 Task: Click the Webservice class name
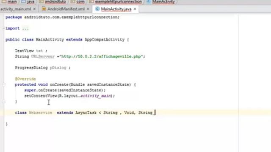click(x=41, y=113)
